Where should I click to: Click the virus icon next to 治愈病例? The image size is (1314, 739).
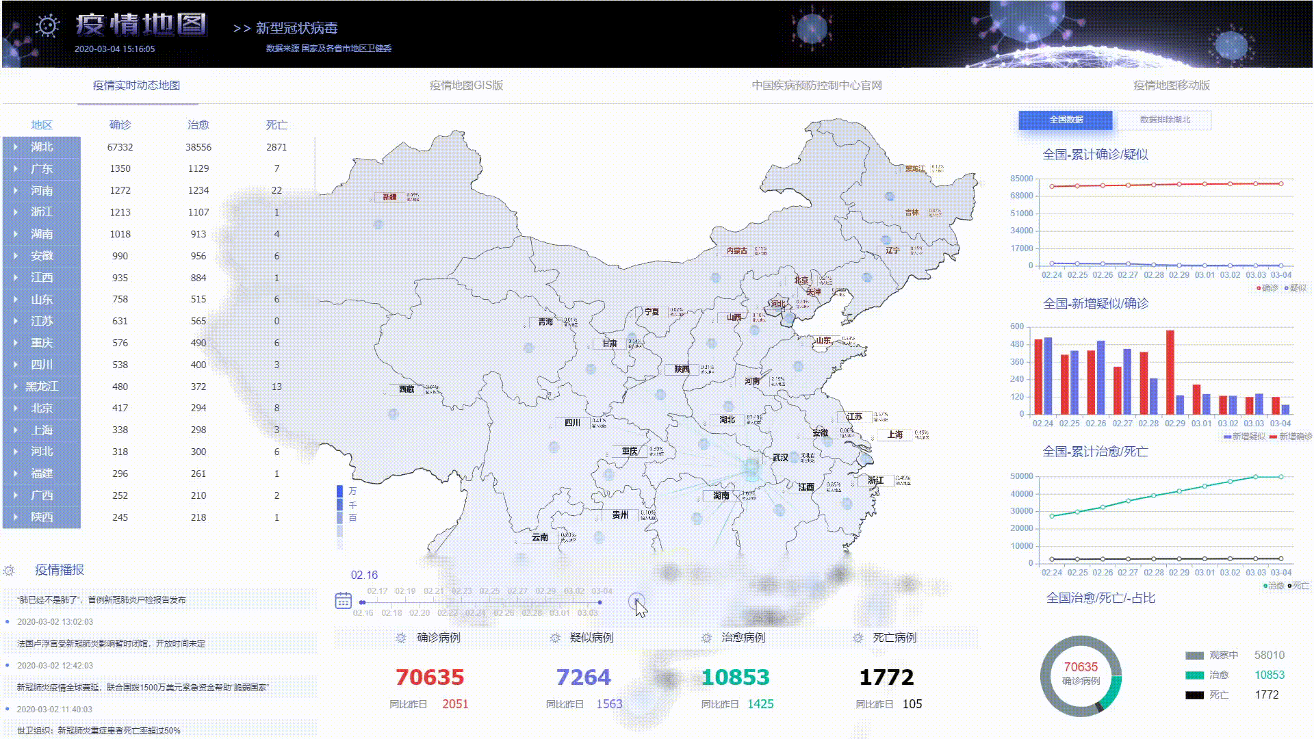(706, 638)
